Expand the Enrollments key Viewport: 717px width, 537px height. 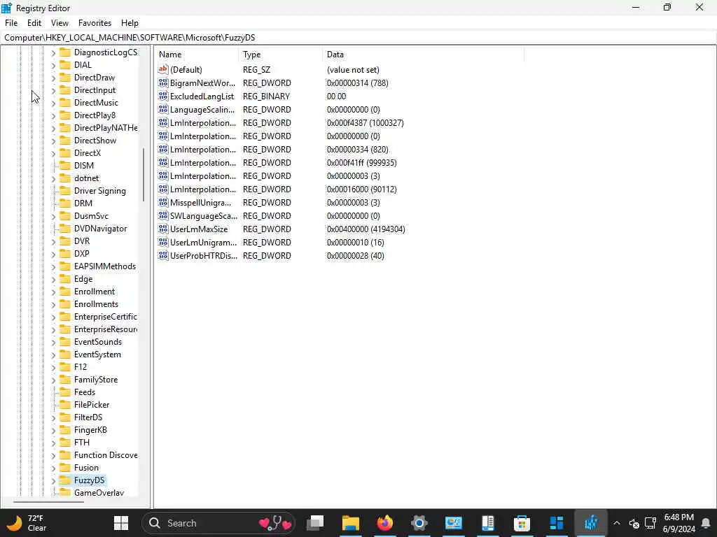coord(53,305)
